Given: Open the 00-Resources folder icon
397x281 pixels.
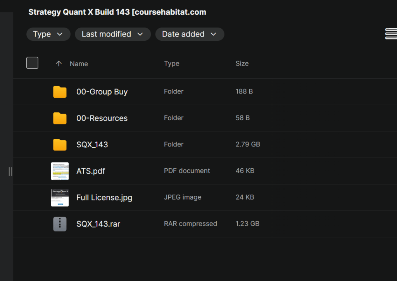Looking at the screenshot, I should click(60, 118).
